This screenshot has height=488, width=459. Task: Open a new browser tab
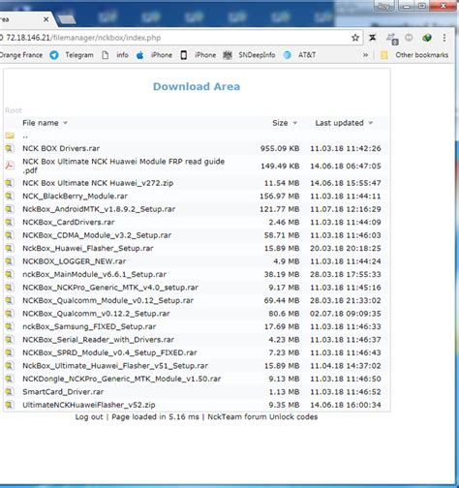[67, 19]
